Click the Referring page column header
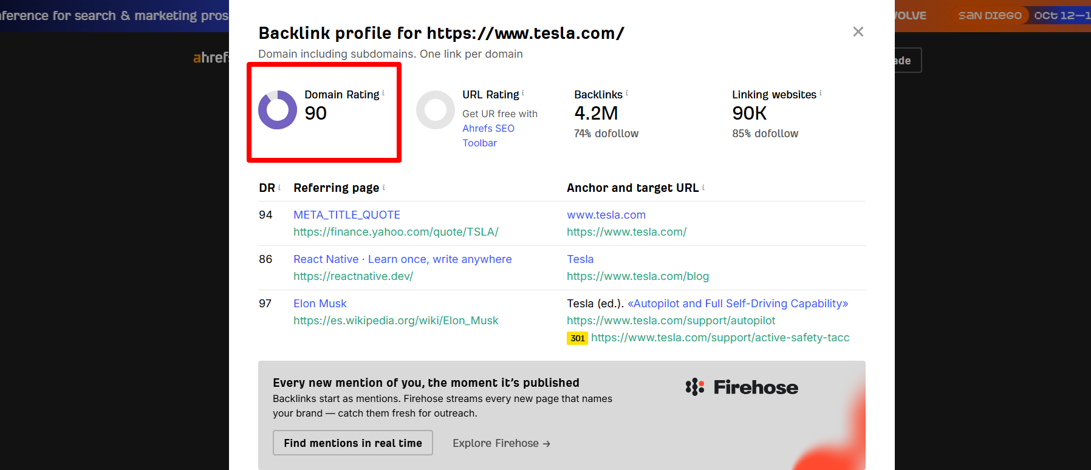This screenshot has height=470, width=1091. tap(337, 188)
